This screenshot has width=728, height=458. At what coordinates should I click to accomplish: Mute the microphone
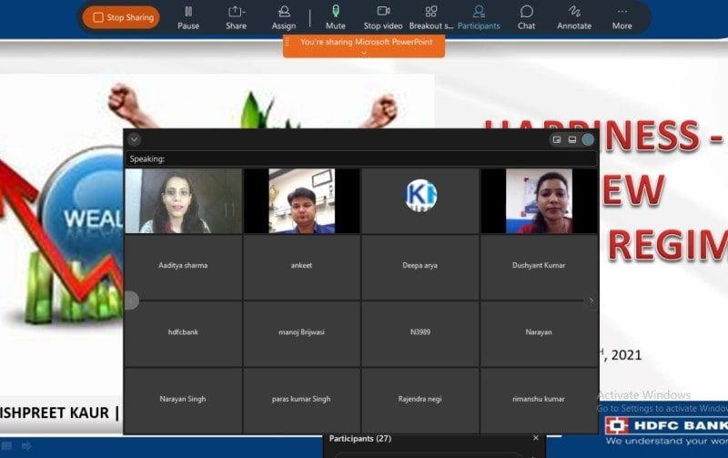[x=335, y=16]
